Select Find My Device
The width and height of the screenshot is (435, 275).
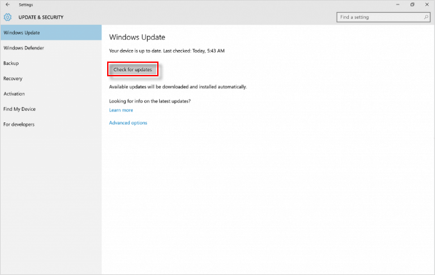click(x=51, y=109)
